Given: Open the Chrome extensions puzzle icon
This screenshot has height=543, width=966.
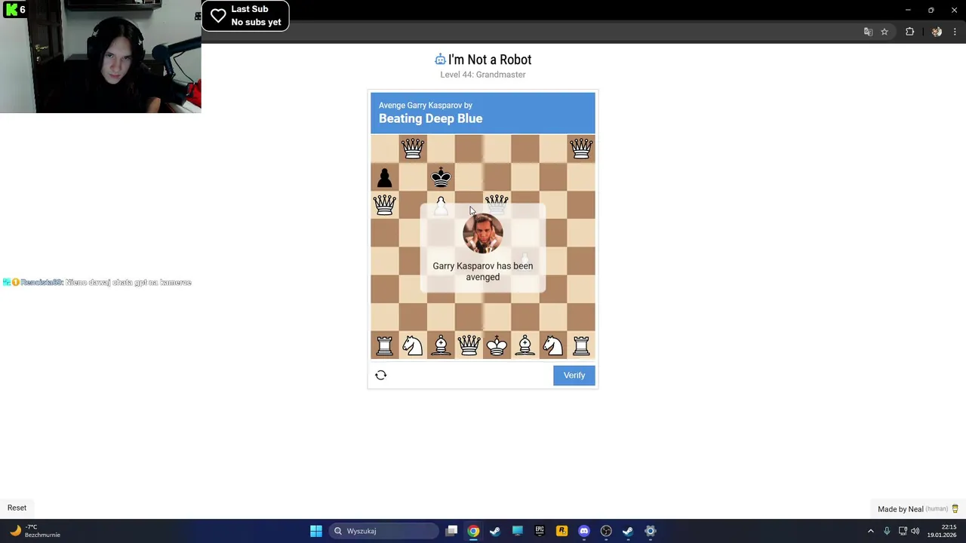Looking at the screenshot, I should point(909,32).
